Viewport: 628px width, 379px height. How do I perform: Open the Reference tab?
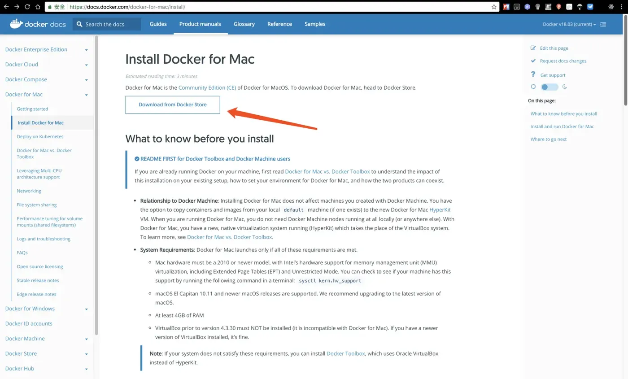pyautogui.click(x=279, y=24)
